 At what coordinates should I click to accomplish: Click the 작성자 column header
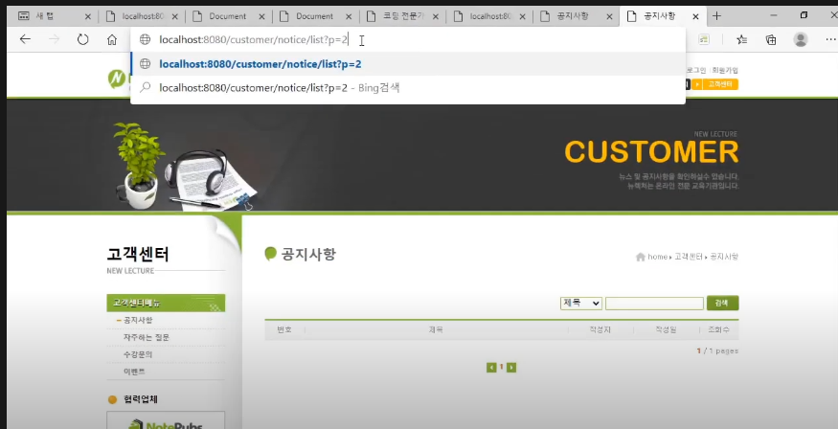coord(600,330)
